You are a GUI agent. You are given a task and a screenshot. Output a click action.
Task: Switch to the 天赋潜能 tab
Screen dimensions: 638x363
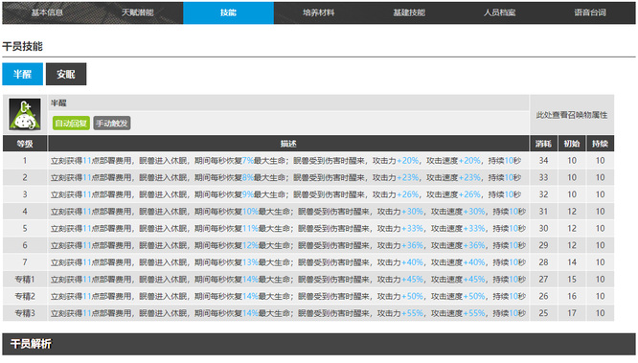pyautogui.click(x=138, y=12)
